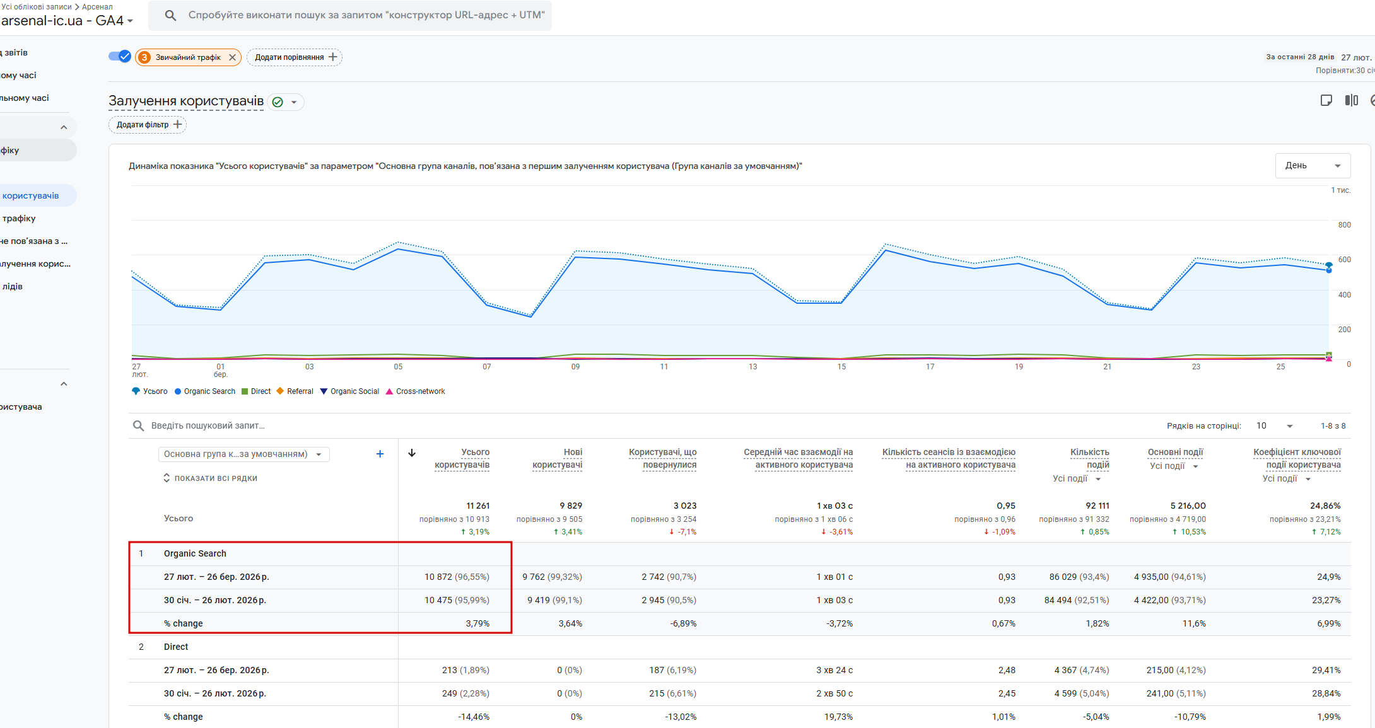Click Додати фільтр button
Screen dimensions: 1375x728
point(148,125)
